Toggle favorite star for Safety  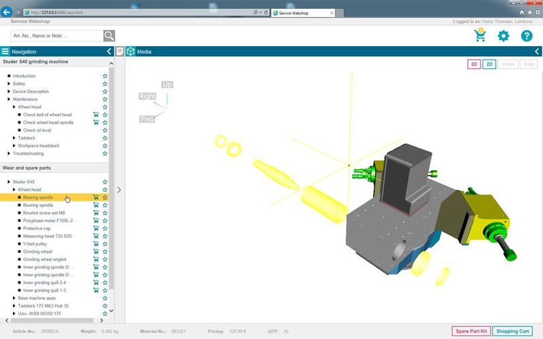105,83
